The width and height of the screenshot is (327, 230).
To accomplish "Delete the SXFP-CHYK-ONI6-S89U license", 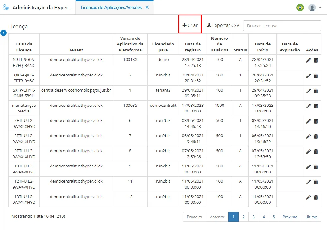I will coord(316,91).
